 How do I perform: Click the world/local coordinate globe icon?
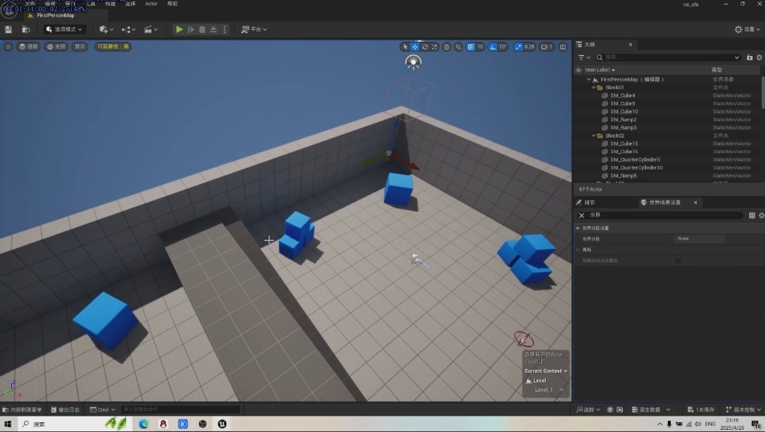click(447, 46)
